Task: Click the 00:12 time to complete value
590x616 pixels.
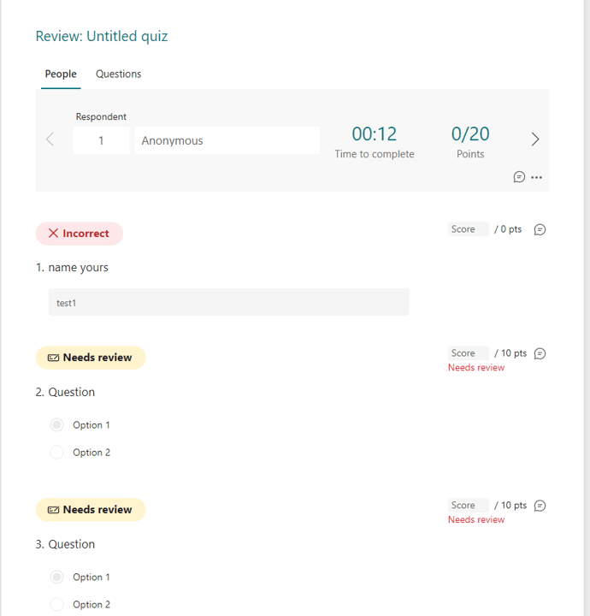Action: pyautogui.click(x=375, y=134)
